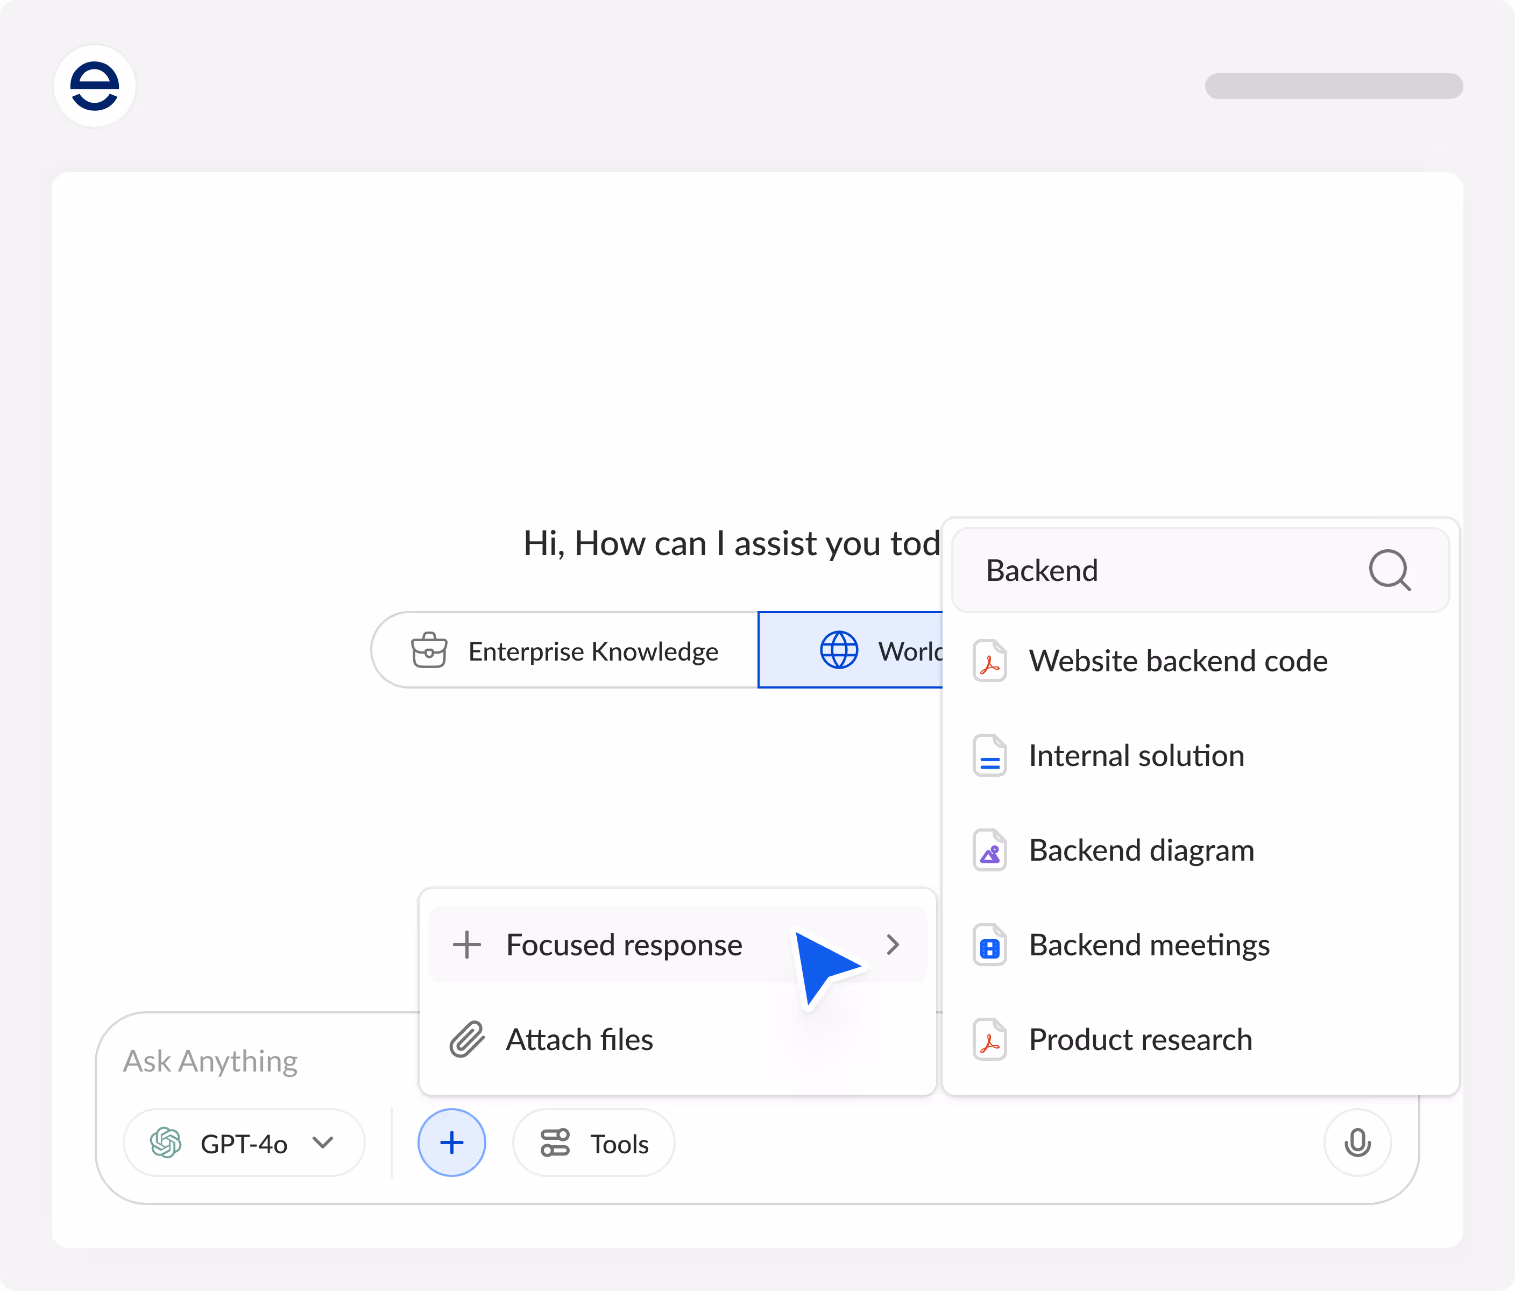The image size is (1515, 1291).
Task: Click the blue plus button in the input bar
Action: (451, 1143)
